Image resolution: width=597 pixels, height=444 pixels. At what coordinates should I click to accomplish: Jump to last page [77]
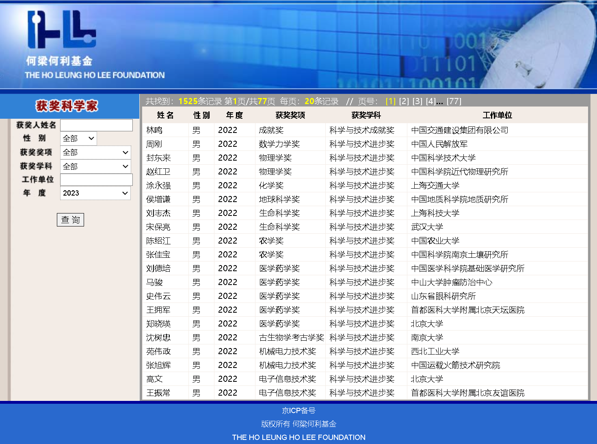coord(454,101)
